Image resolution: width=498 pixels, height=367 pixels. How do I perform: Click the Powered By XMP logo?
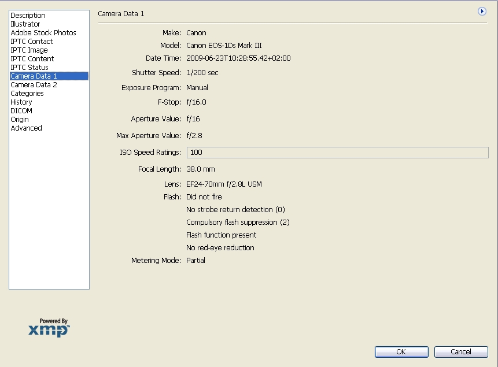click(x=49, y=327)
